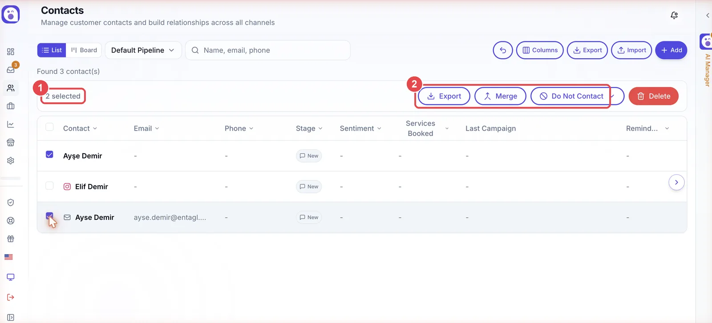Expand the Contact column sort menu
This screenshot has width=712, height=323.
95,128
